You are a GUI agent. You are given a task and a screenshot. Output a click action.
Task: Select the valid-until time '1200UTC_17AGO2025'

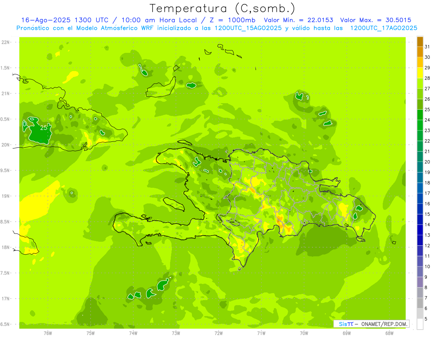(x=383, y=28)
